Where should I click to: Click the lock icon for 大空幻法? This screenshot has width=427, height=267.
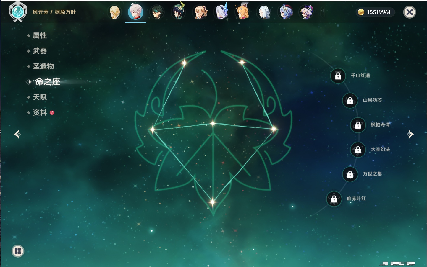pos(358,150)
